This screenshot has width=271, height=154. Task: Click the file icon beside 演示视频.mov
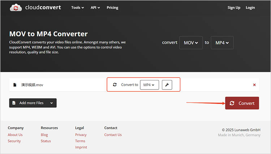point(15,85)
